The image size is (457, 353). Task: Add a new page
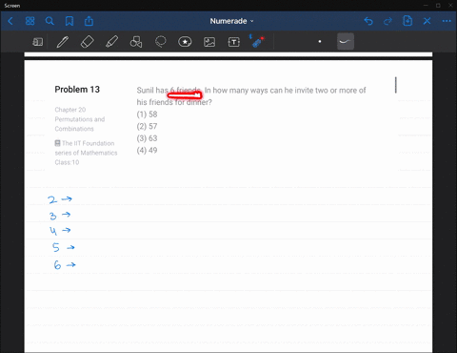[407, 21]
